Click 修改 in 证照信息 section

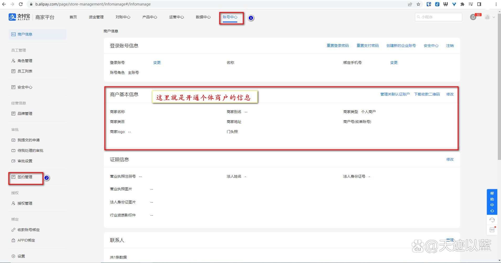pyautogui.click(x=450, y=159)
